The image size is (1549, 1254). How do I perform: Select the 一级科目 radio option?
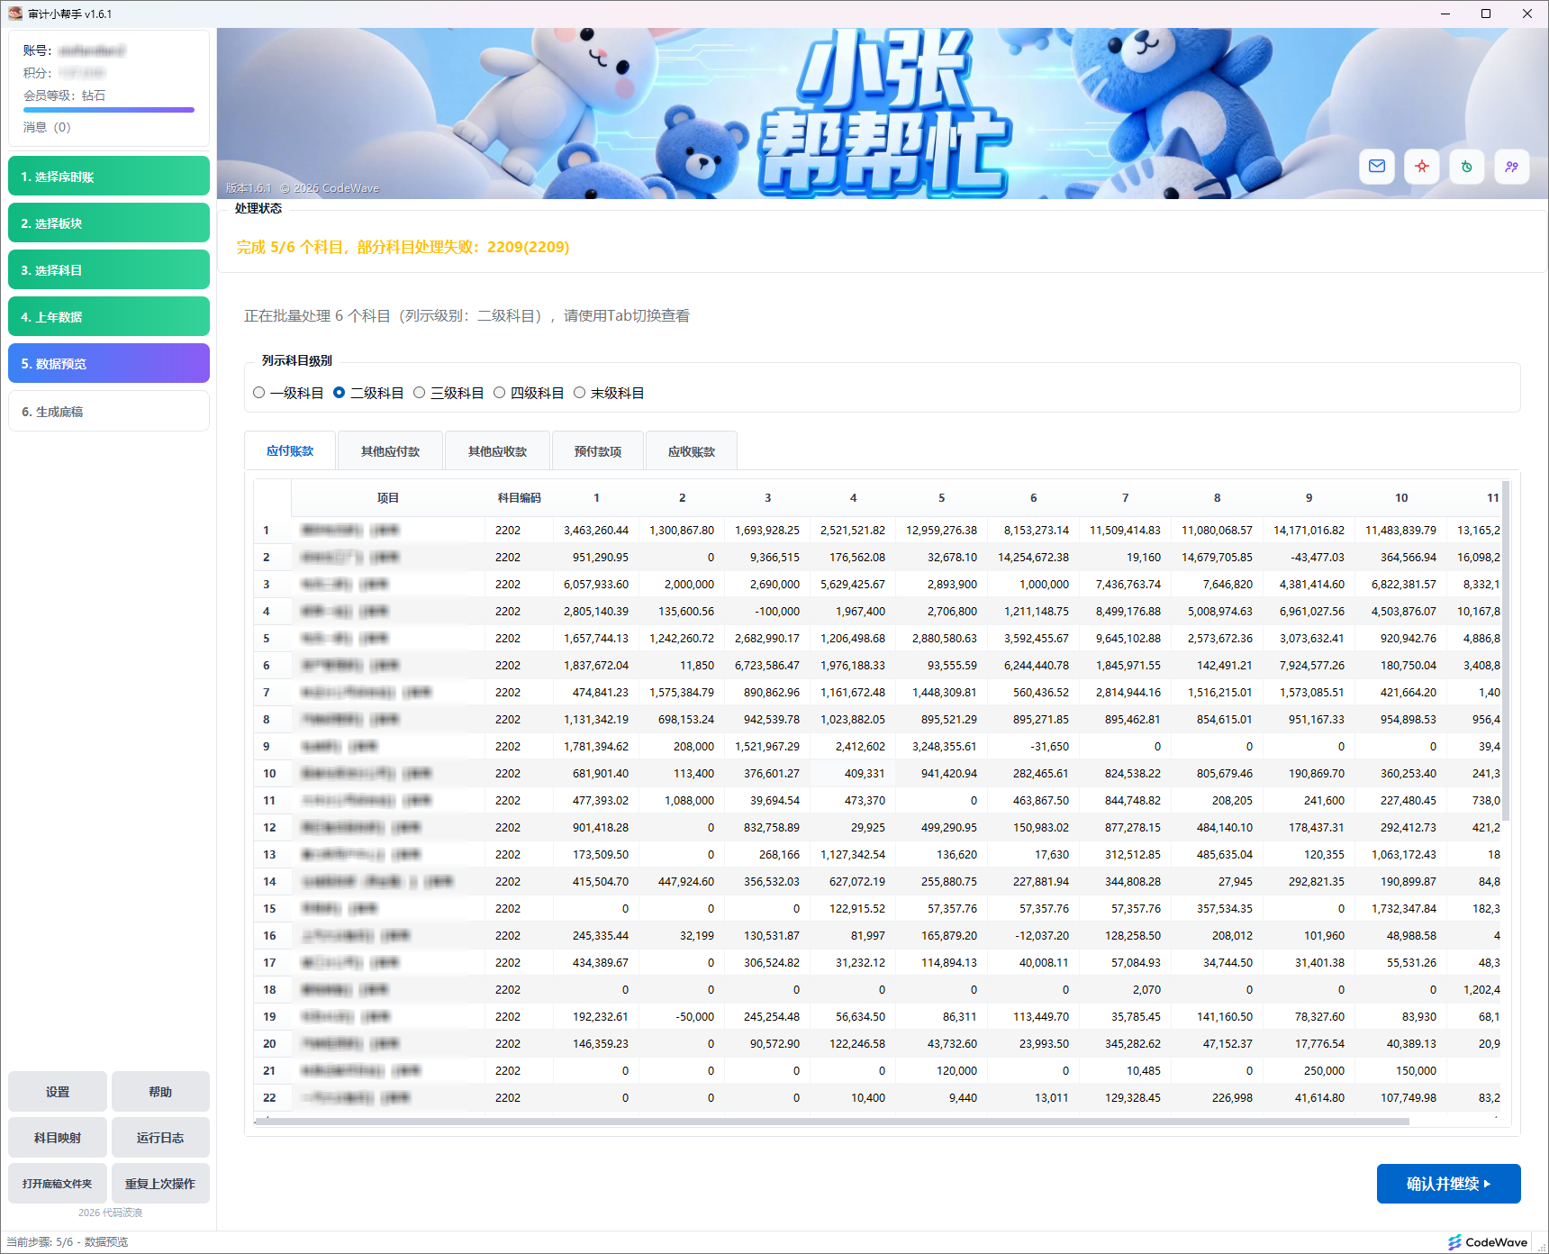click(x=259, y=393)
